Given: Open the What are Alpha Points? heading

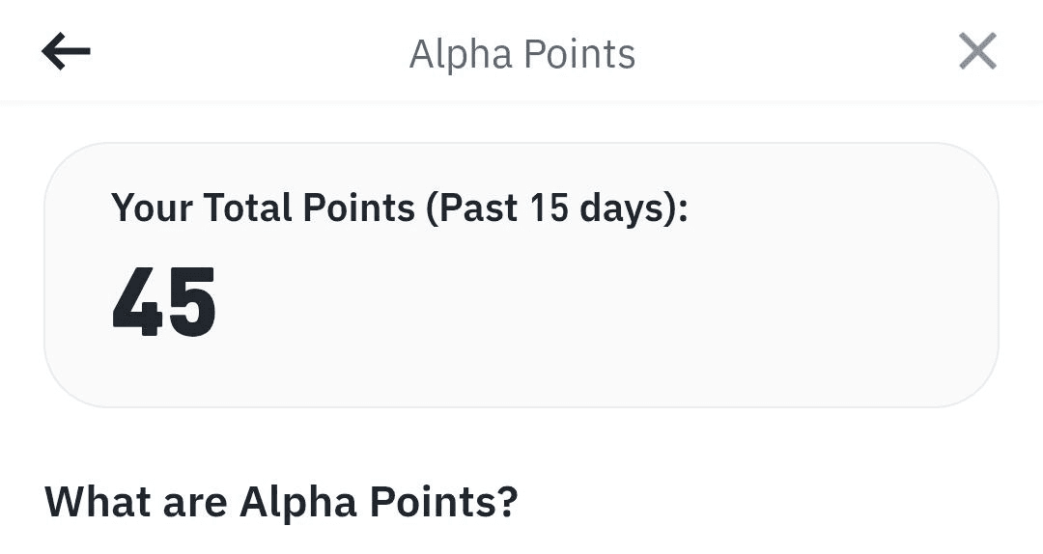Looking at the screenshot, I should (x=281, y=502).
